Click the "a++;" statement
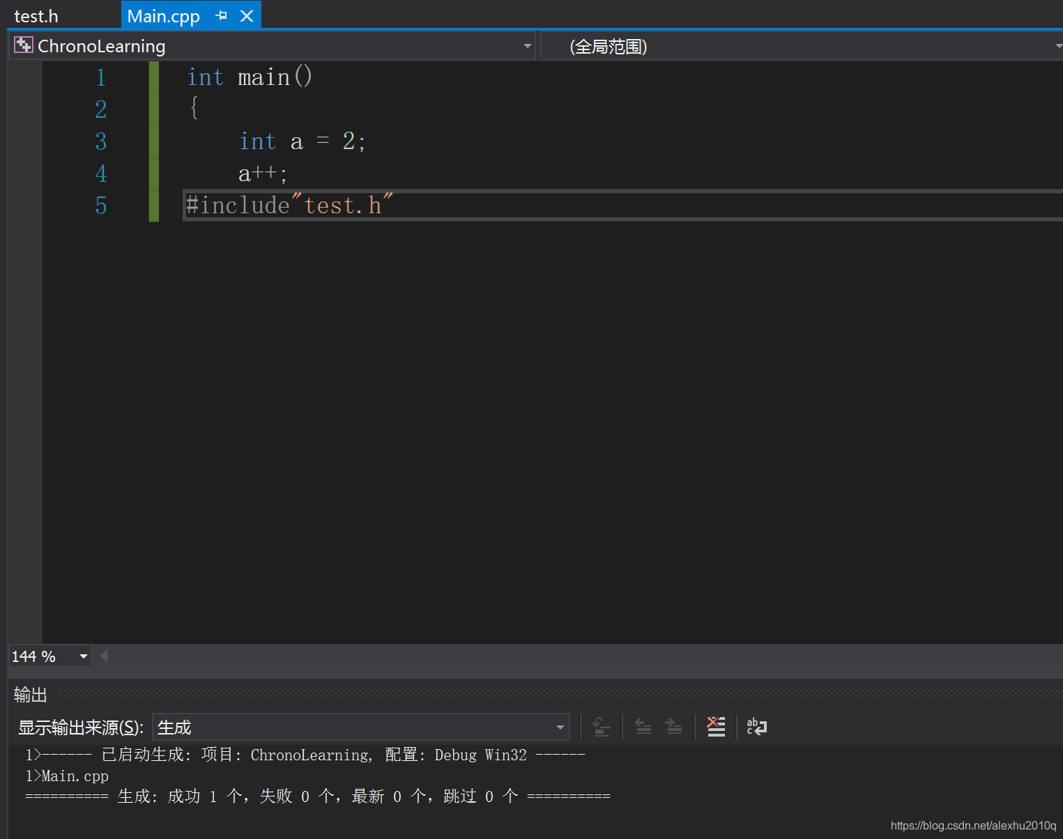The width and height of the screenshot is (1063, 839). [x=263, y=174]
